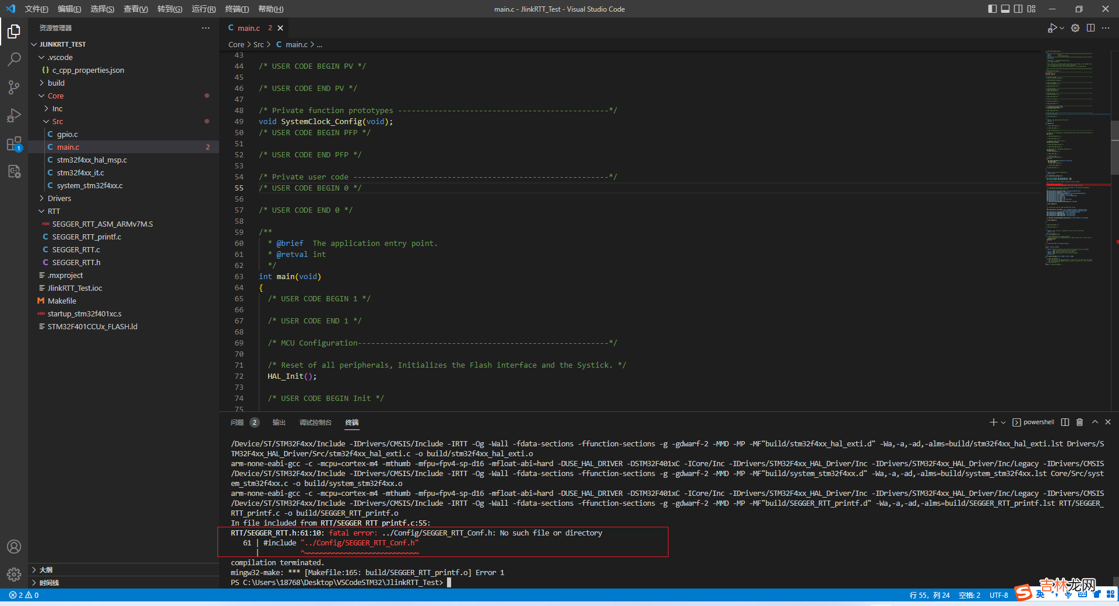
Task: Open the 选择(S) menu
Action: [102, 9]
